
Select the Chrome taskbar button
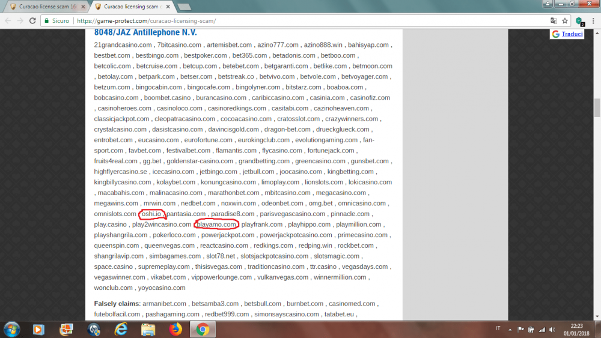click(x=203, y=329)
